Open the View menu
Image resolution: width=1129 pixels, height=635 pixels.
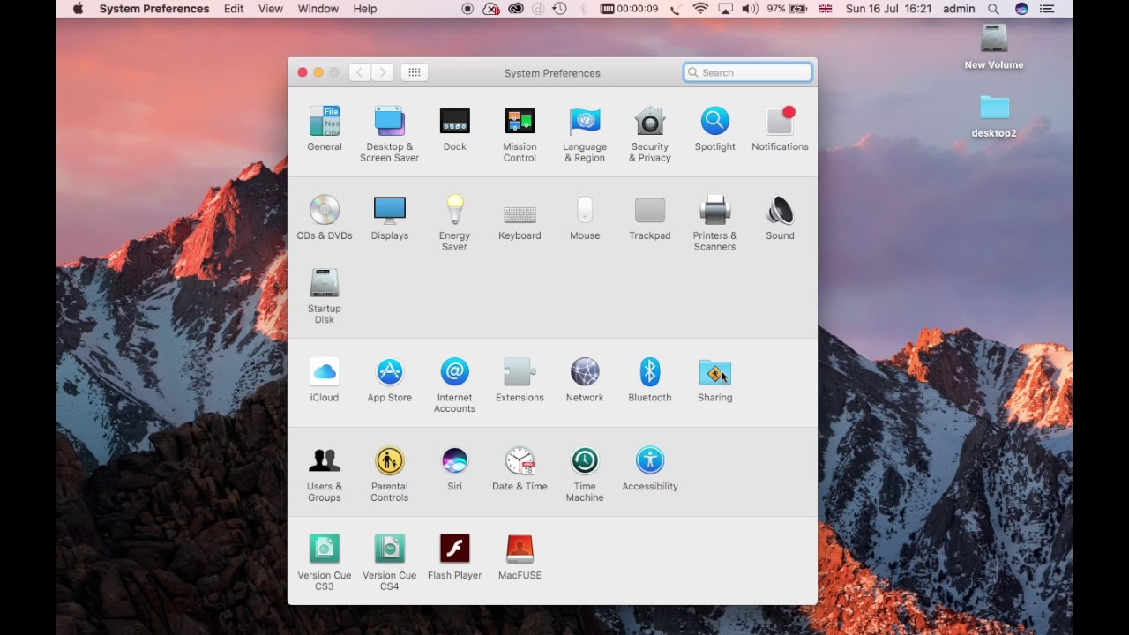pos(271,9)
